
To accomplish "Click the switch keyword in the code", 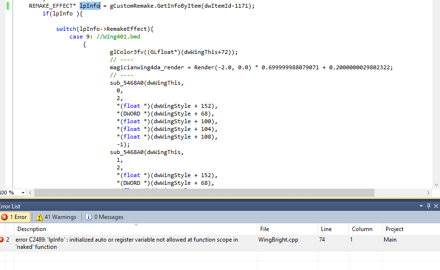I will (66, 29).
